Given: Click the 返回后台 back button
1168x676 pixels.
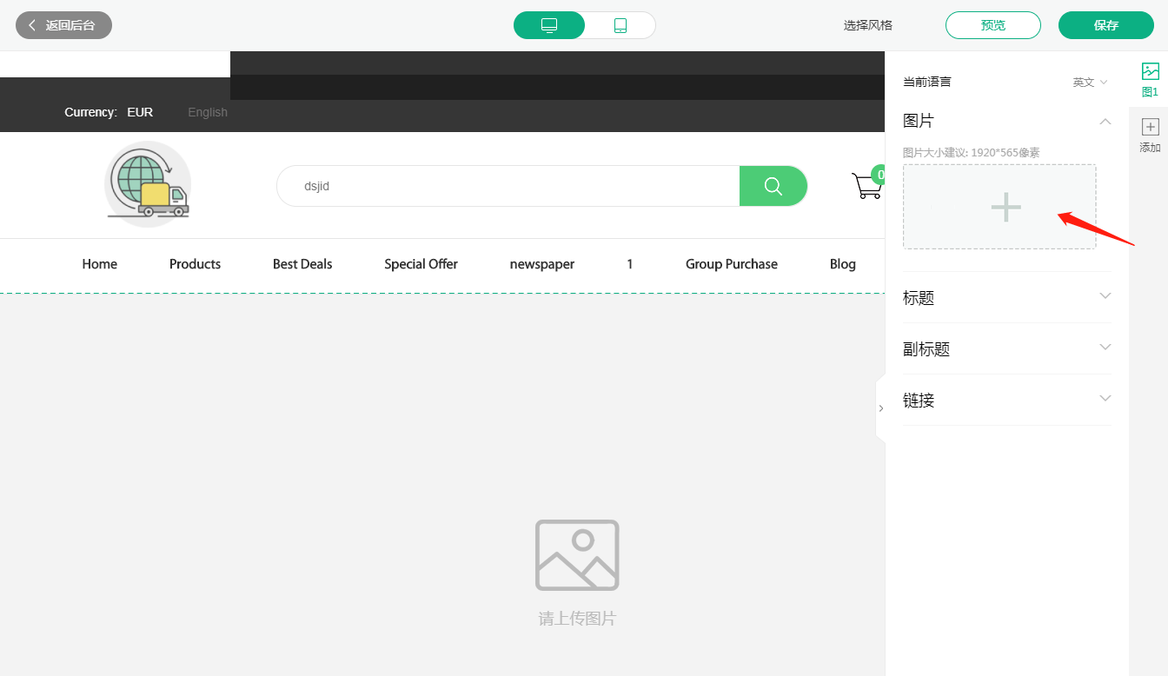Looking at the screenshot, I should coord(63,25).
